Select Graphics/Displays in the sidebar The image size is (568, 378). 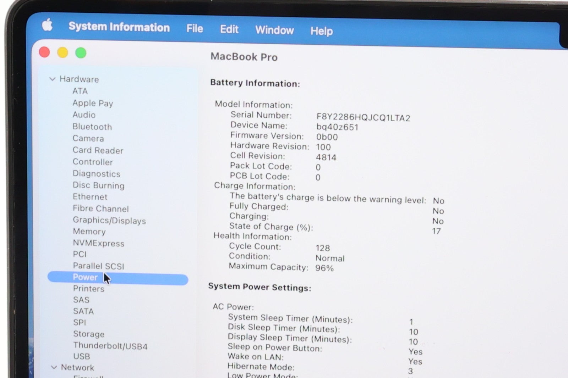(x=109, y=220)
